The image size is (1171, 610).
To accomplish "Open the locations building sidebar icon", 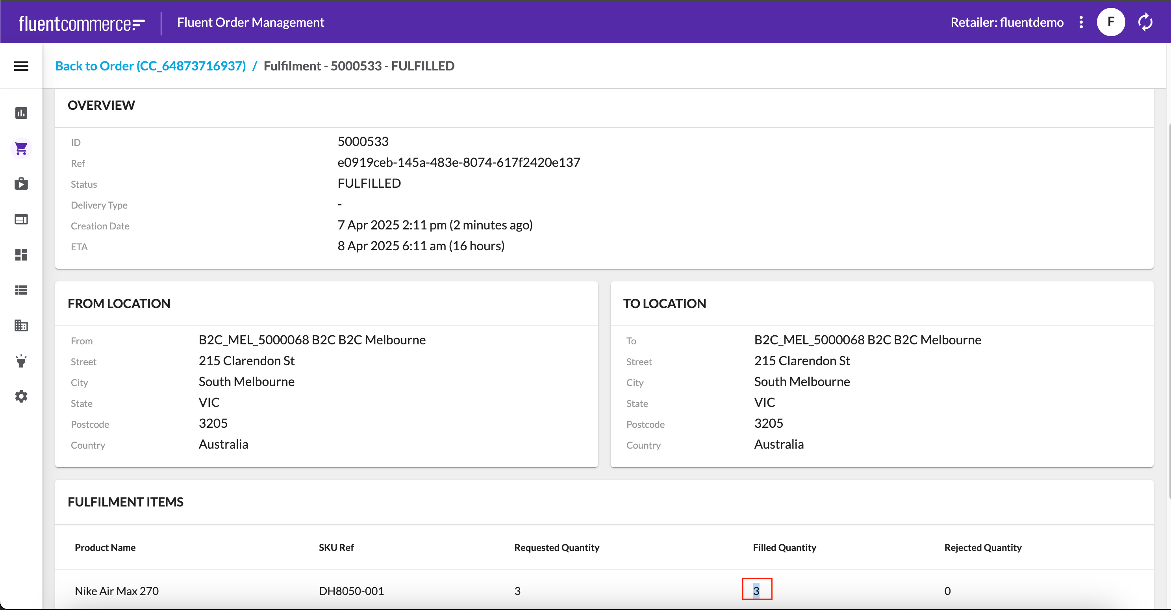I will (x=21, y=326).
